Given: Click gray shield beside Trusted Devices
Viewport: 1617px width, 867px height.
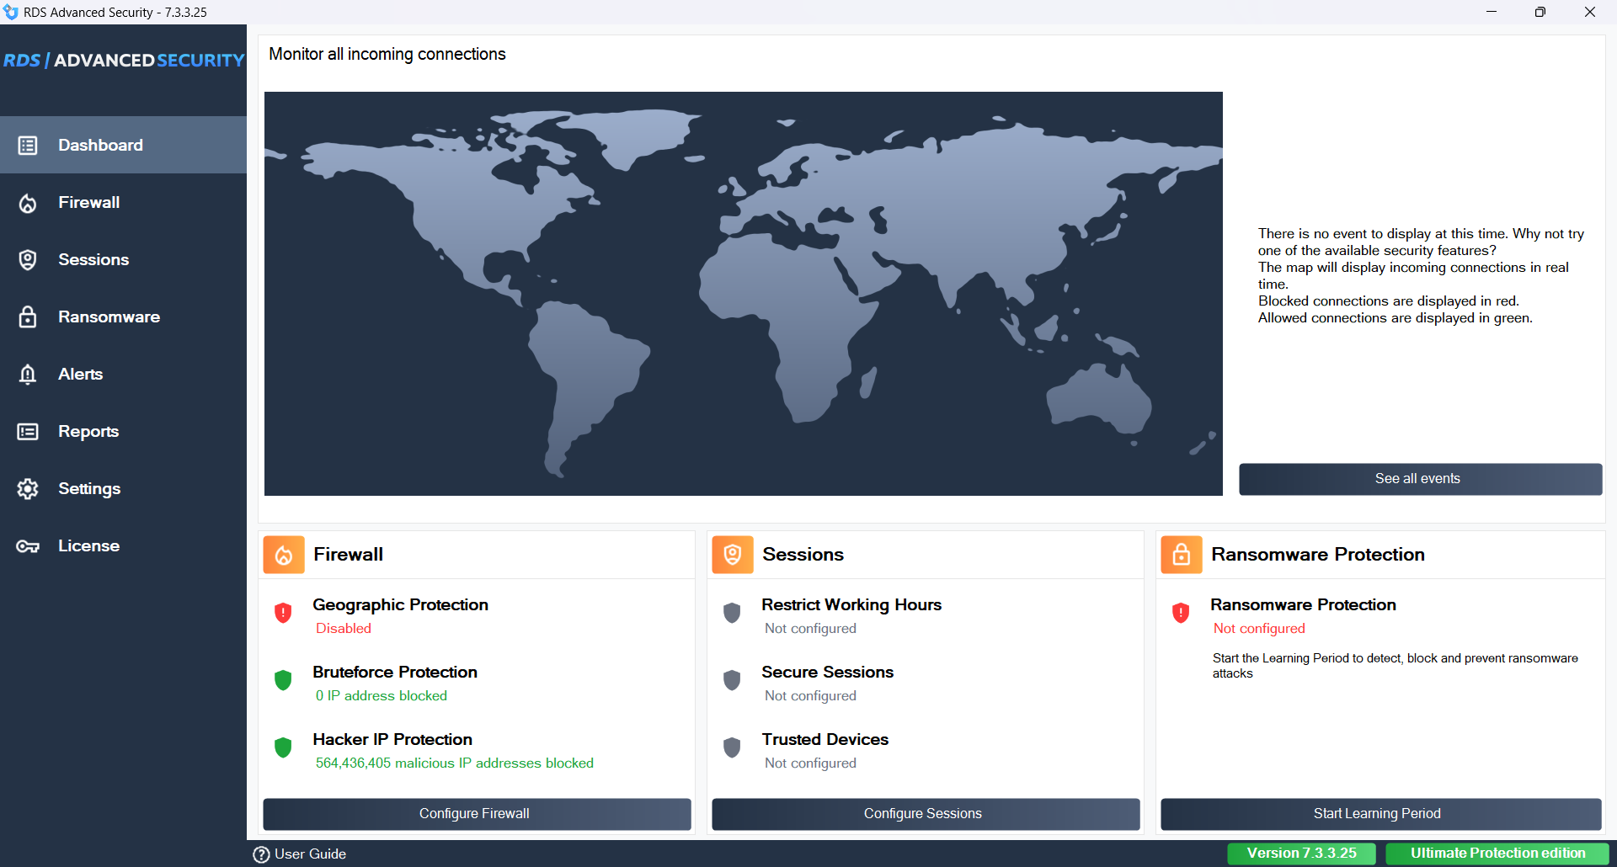Looking at the screenshot, I should [732, 747].
